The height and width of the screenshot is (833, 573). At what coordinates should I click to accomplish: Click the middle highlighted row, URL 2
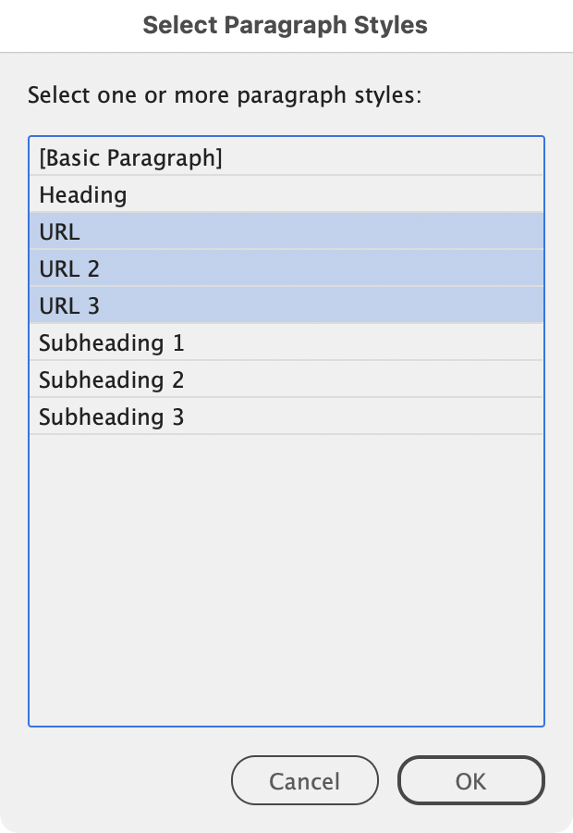286,269
